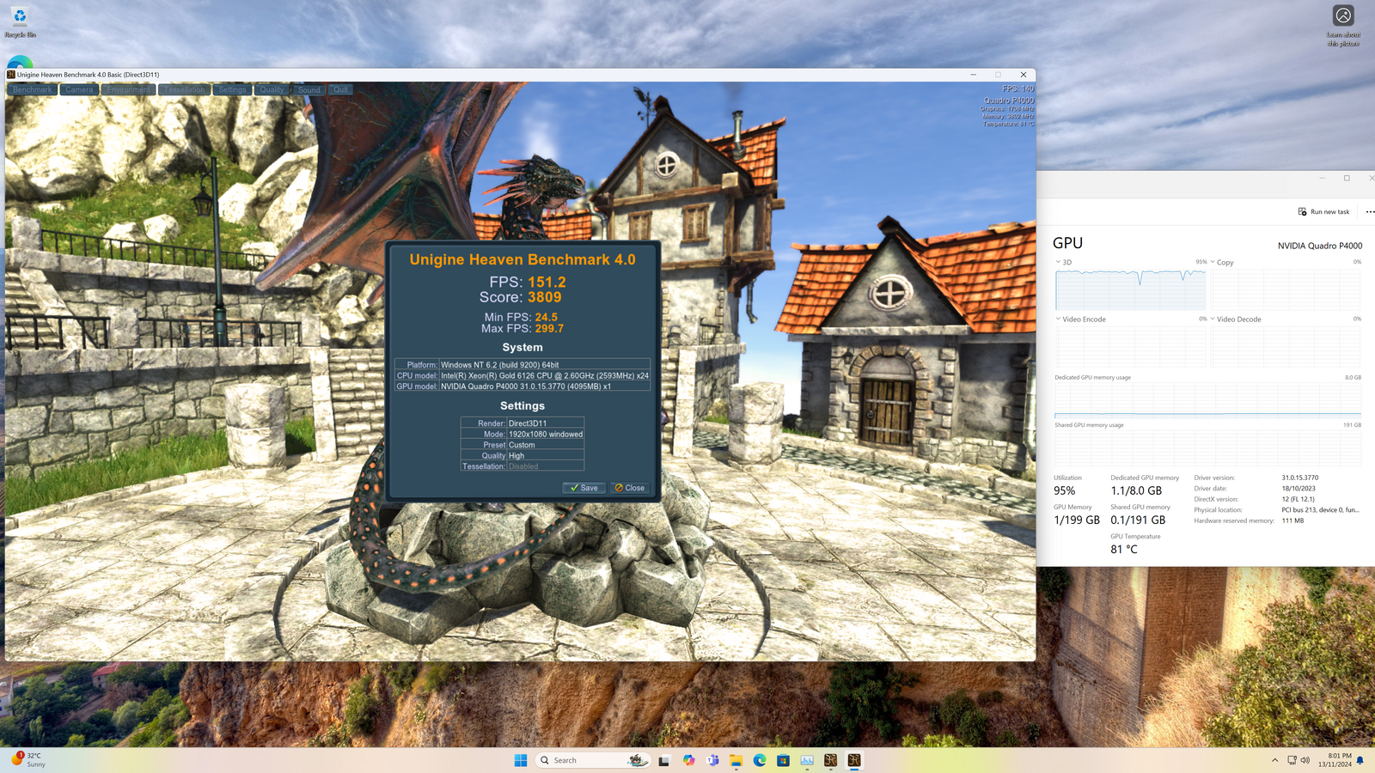1375x773 pixels.
Task: Select the GPU model value in results
Action: pos(526,386)
